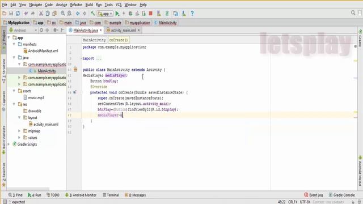Click the Open folder toolbar icon
The image size is (363, 204).
[x=5, y=14]
